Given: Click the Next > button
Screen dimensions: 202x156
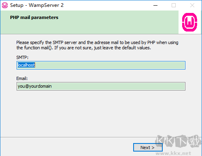Looking at the screenshot, I should [x=148, y=148].
